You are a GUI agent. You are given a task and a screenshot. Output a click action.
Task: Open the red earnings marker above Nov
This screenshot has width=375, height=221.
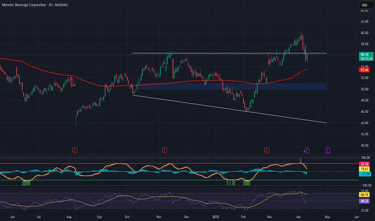click(164, 150)
